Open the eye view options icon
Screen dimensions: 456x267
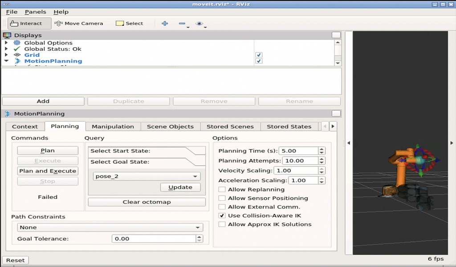[199, 24]
